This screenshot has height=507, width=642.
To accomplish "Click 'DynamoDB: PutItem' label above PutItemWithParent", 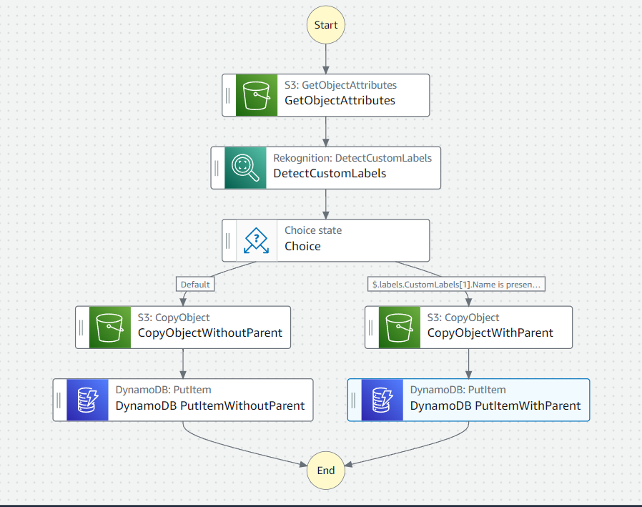I will point(458,390).
